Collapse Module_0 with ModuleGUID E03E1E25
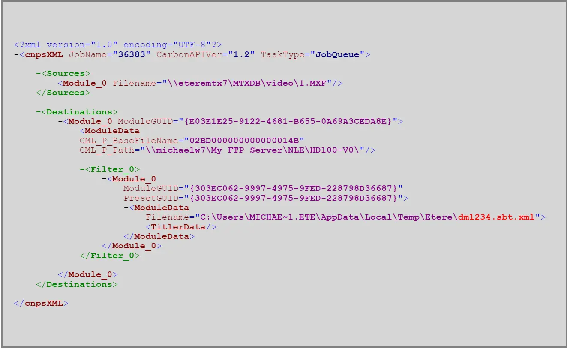This screenshot has width=570, height=349. pos(60,121)
